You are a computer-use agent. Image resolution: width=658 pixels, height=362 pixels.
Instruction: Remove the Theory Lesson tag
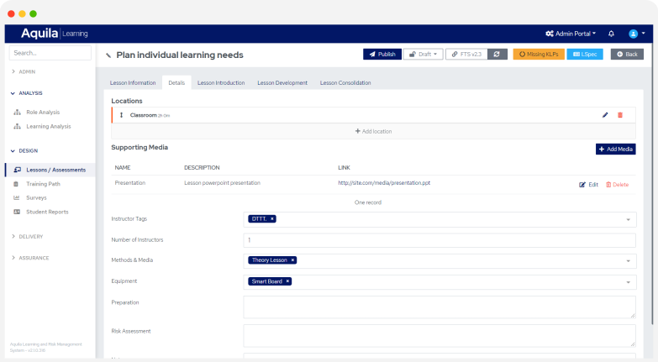tap(293, 260)
